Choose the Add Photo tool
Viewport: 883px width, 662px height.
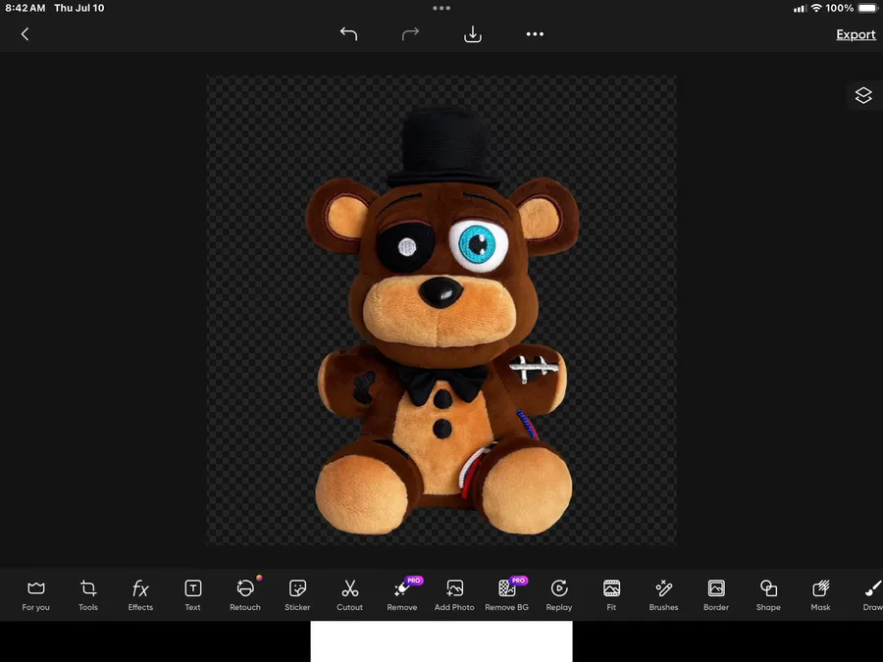pos(454,595)
